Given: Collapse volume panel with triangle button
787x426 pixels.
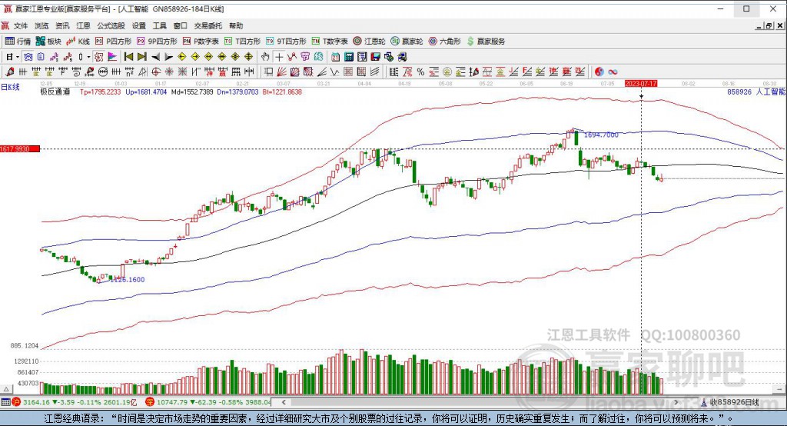Looking at the screenshot, I should coord(6,389).
